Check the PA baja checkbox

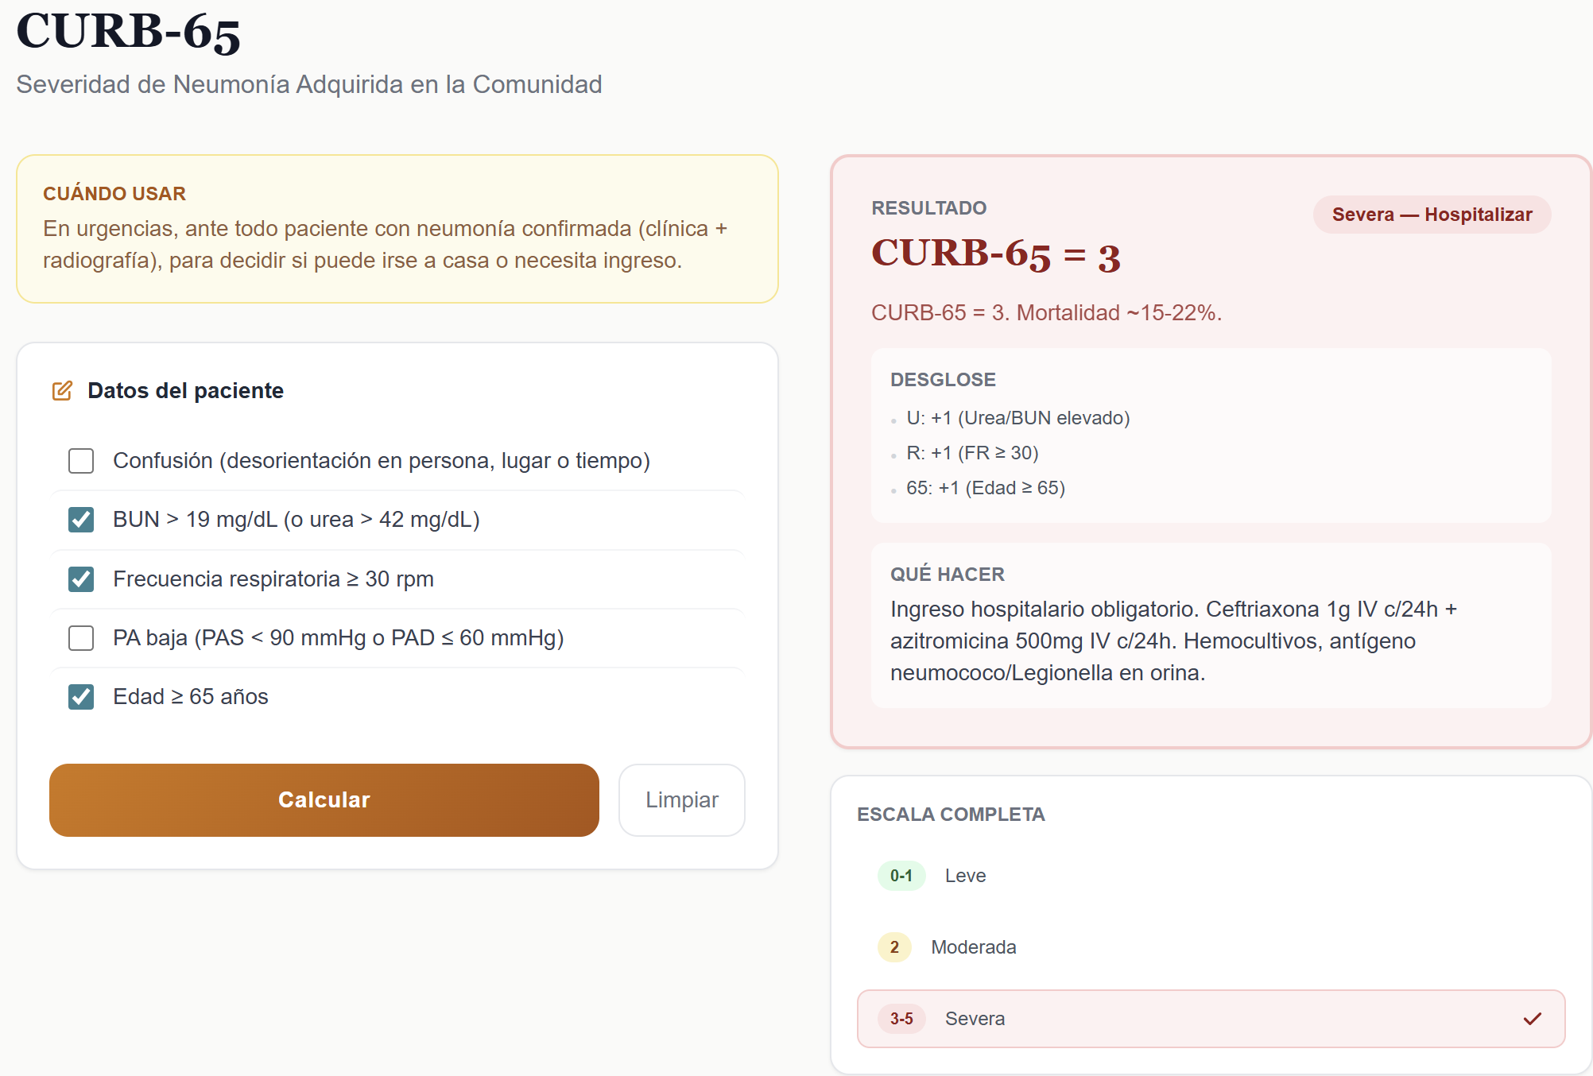pos(81,638)
